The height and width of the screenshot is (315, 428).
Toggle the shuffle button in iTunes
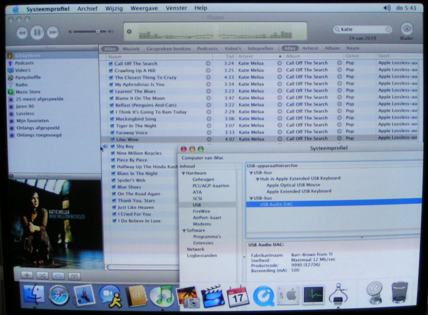[42, 276]
